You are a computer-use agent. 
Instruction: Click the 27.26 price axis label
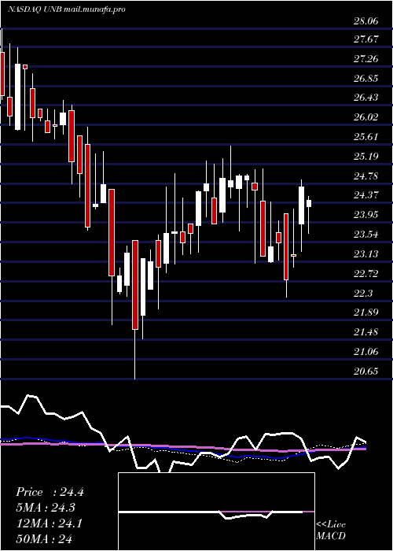click(366, 59)
